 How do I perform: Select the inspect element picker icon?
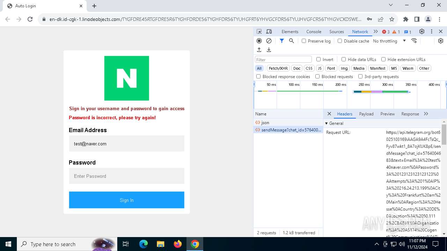[259, 32]
